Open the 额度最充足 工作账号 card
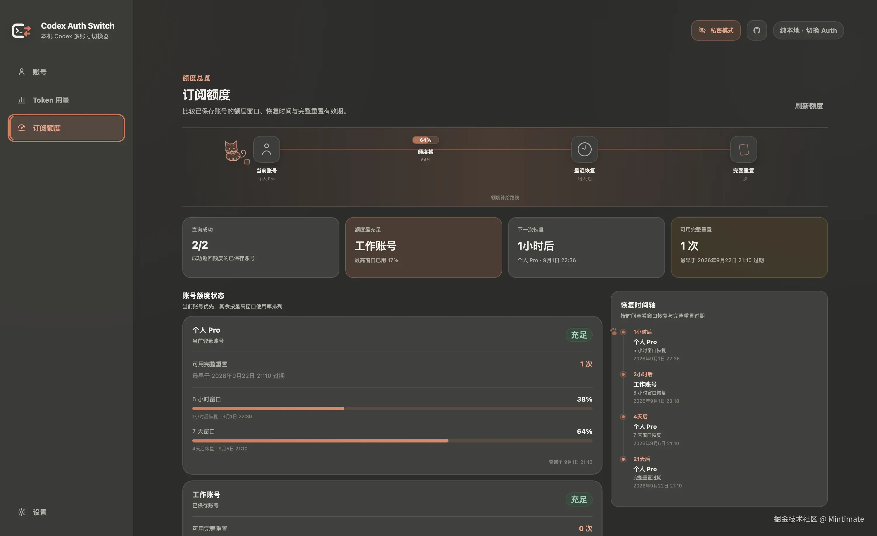The width and height of the screenshot is (877, 536). click(x=424, y=247)
